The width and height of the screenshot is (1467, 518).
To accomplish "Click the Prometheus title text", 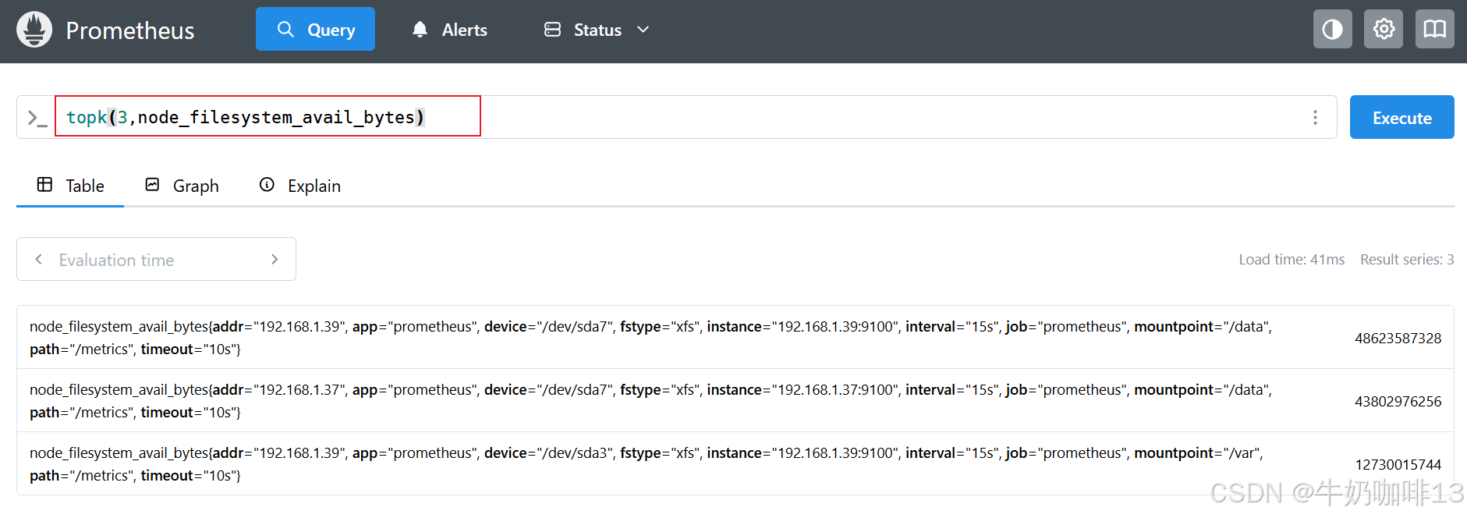I will click(x=130, y=30).
